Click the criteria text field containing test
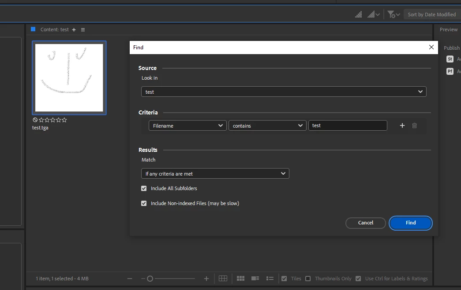The image size is (461, 290). click(348, 125)
